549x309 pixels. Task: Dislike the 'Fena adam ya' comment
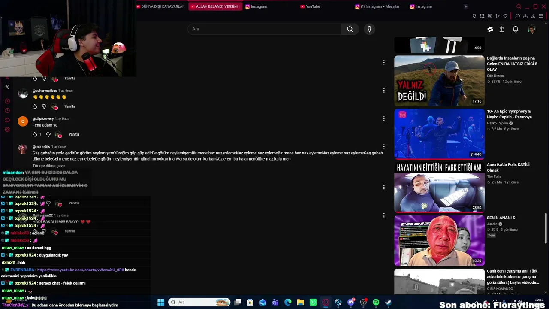coord(48,134)
